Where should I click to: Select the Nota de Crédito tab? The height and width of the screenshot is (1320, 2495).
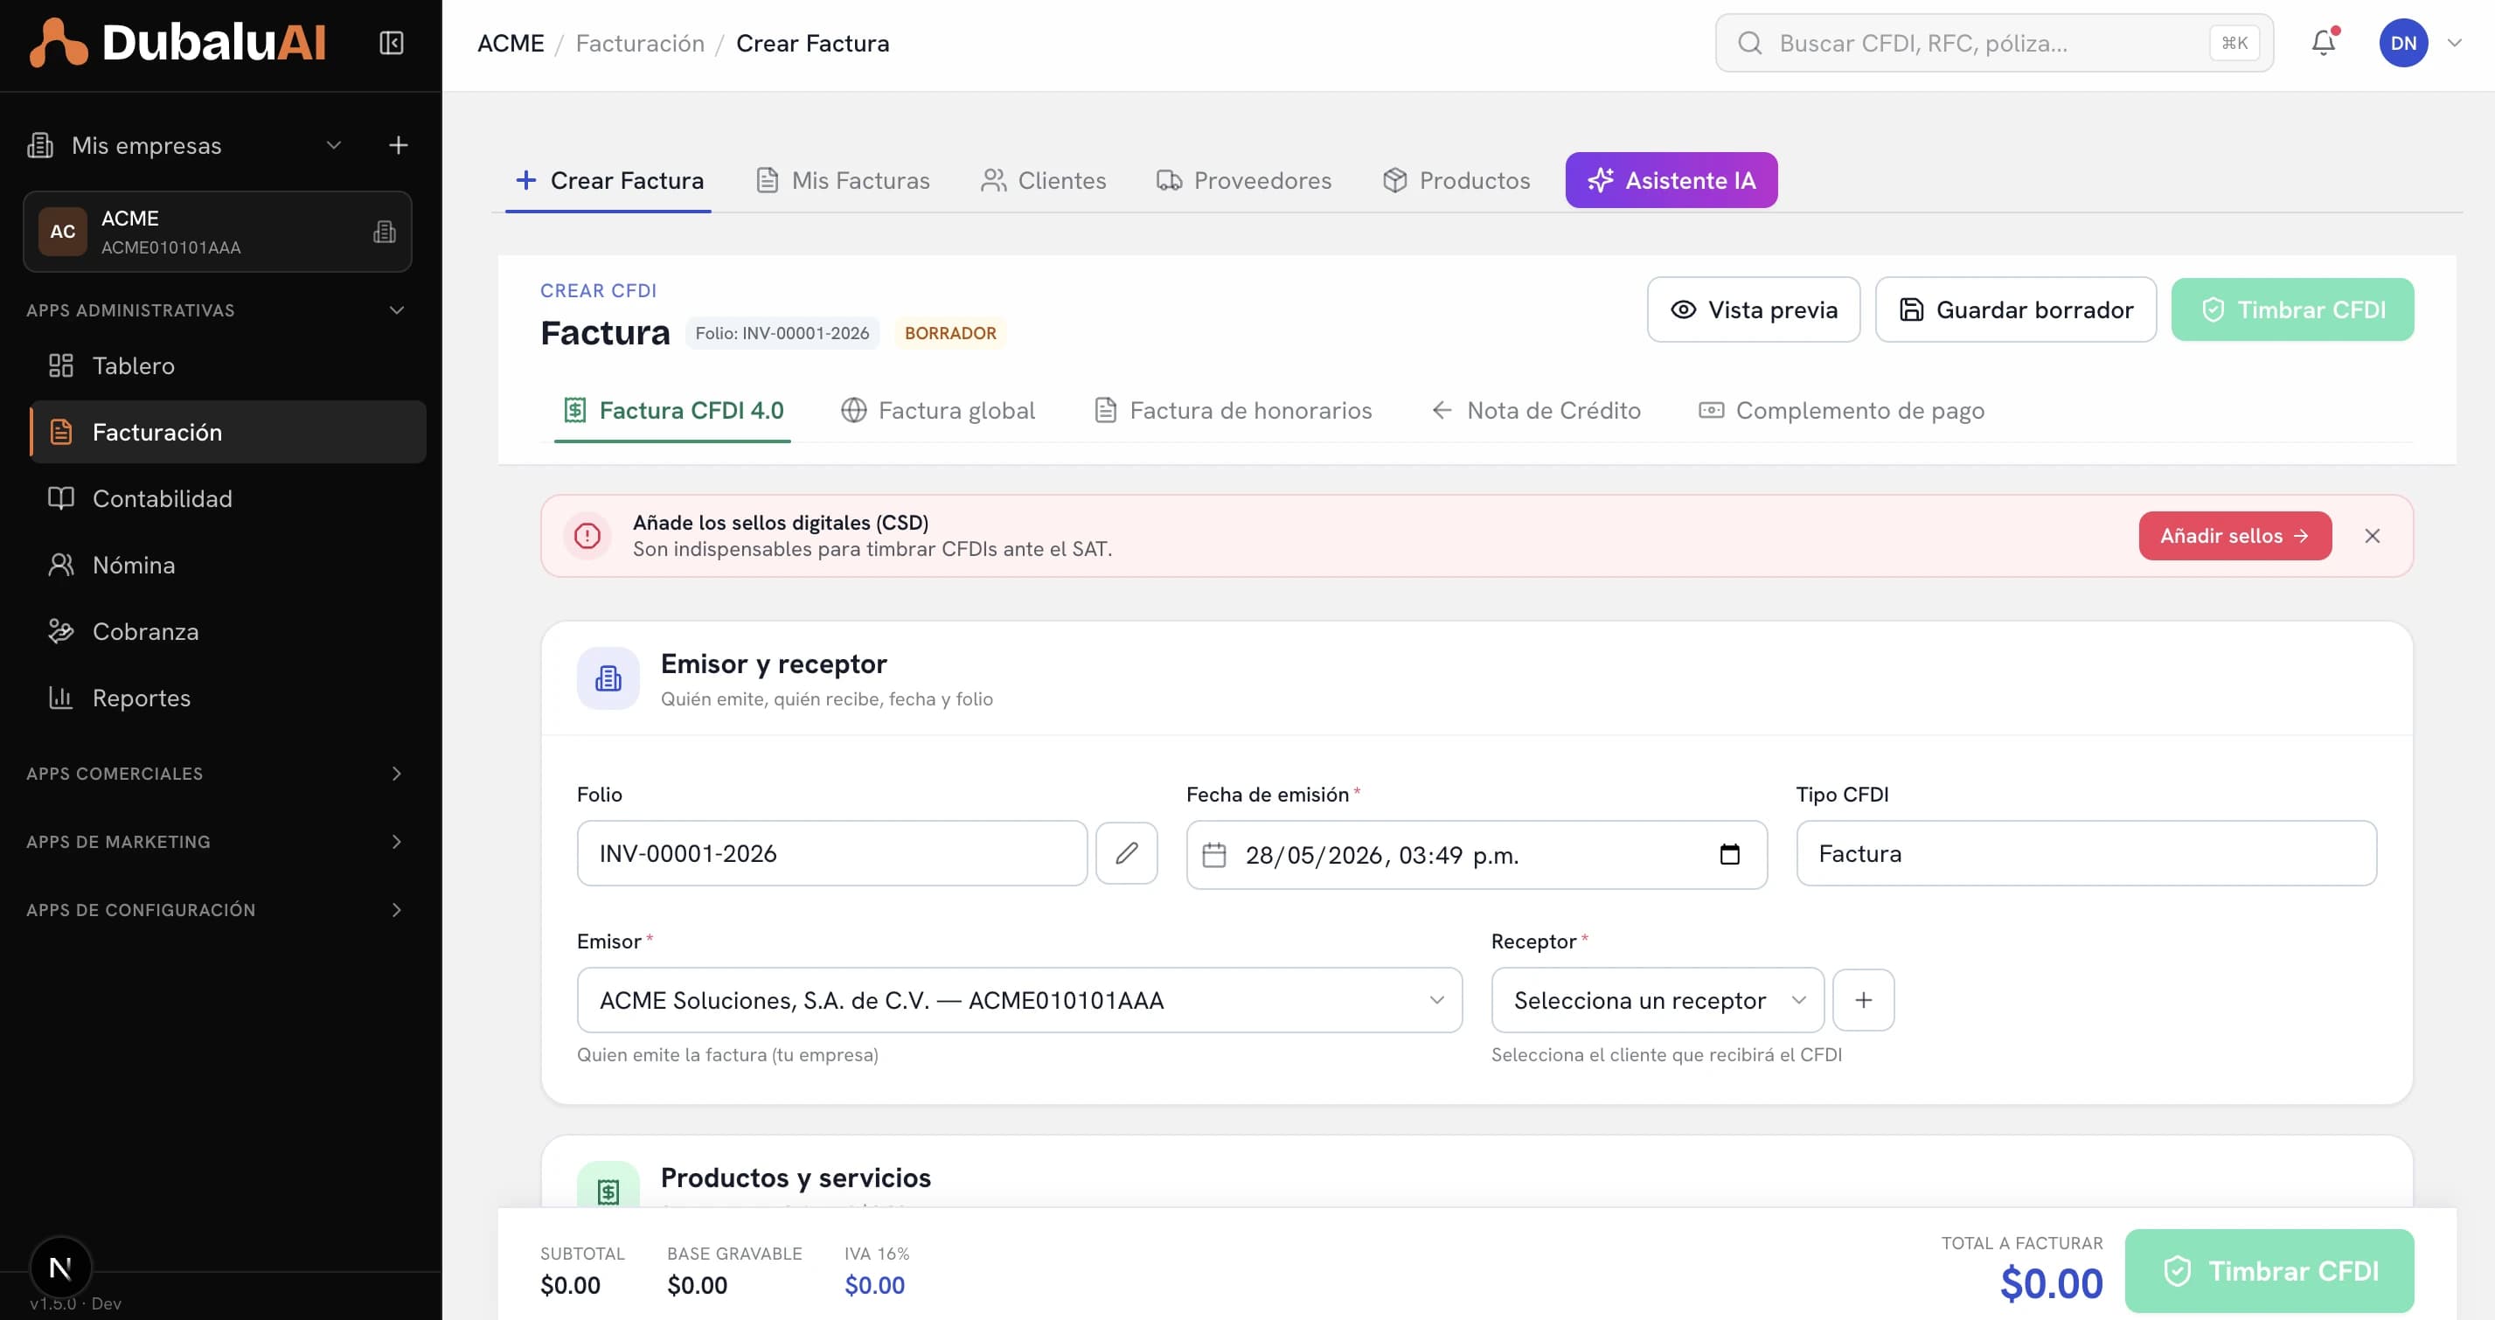[x=1535, y=411]
